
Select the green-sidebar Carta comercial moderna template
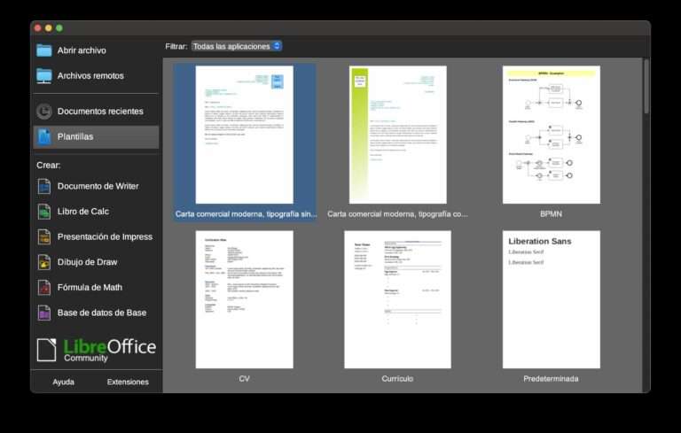(396, 135)
